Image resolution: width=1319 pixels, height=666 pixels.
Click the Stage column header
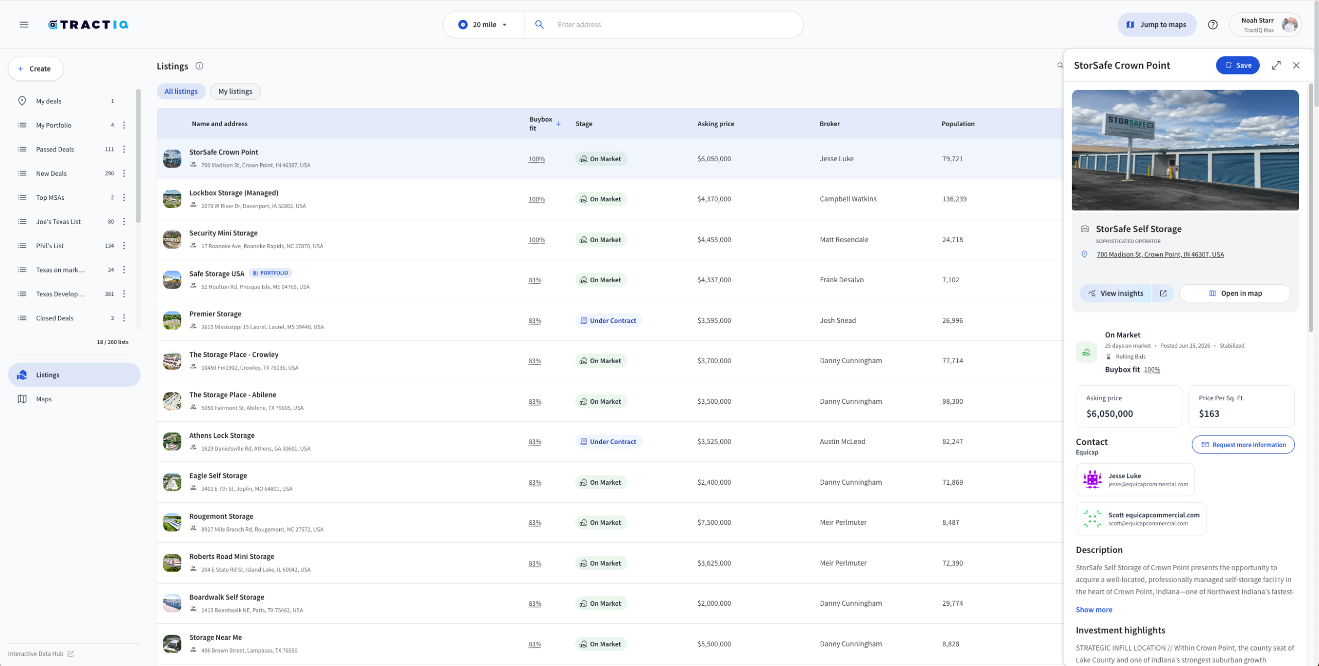(584, 124)
